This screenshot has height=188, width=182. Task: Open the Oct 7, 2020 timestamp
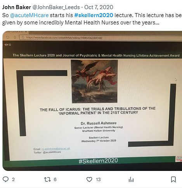coord(99,7)
